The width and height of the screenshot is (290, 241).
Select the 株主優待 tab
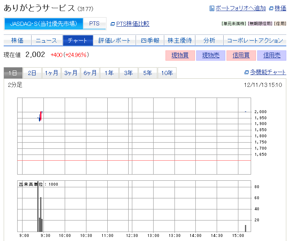[179, 41]
